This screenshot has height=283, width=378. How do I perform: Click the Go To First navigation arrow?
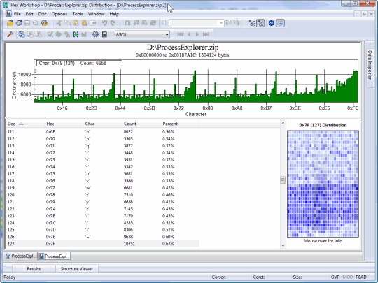coord(180,34)
